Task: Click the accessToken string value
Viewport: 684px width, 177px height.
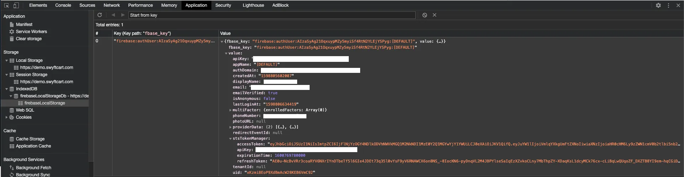Action: (x=474, y=144)
